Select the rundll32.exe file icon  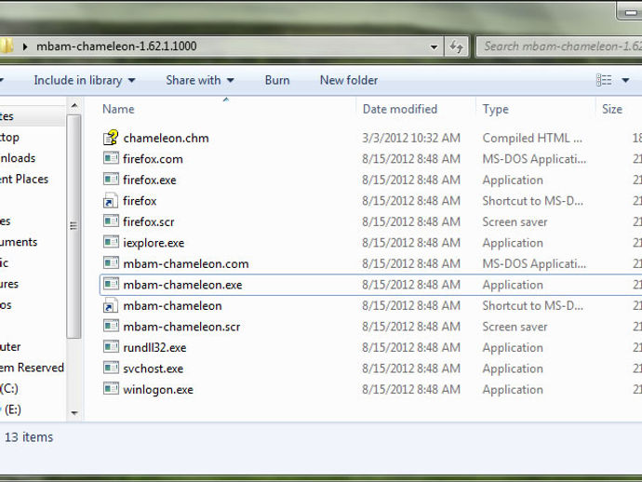111,347
